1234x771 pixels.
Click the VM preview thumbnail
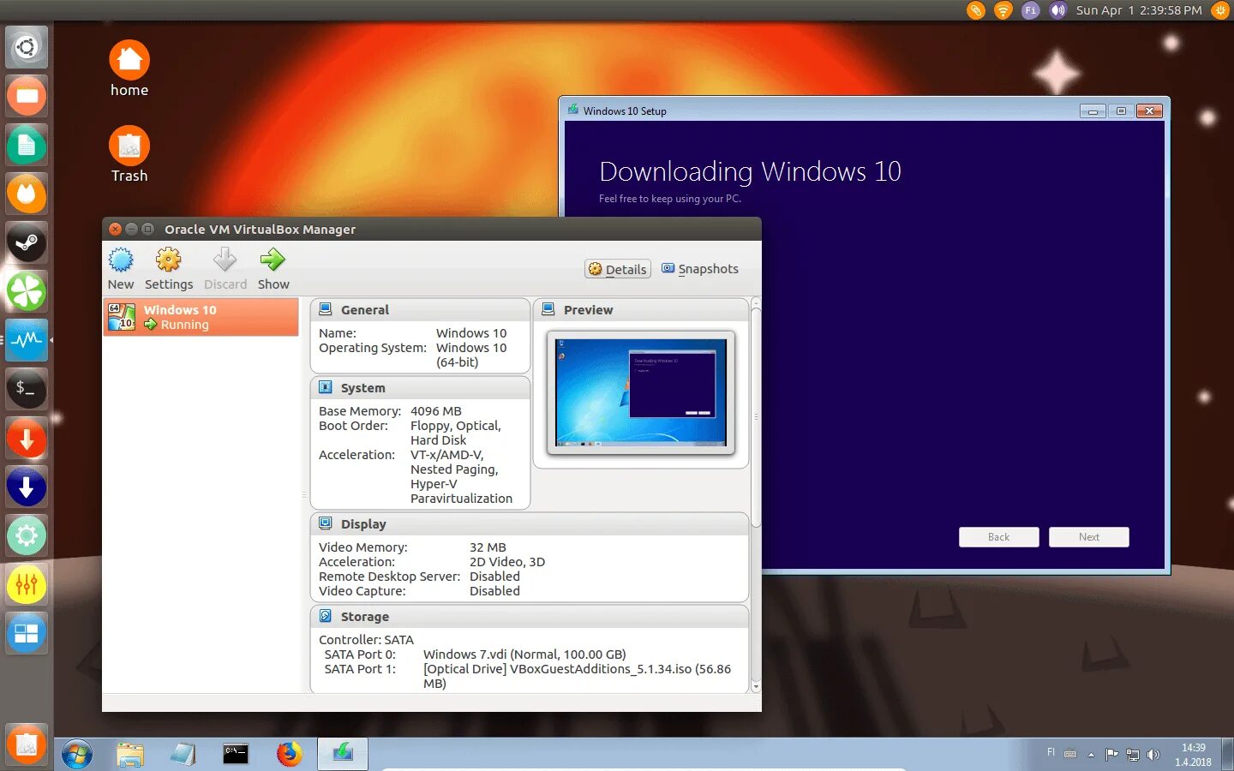coord(641,392)
